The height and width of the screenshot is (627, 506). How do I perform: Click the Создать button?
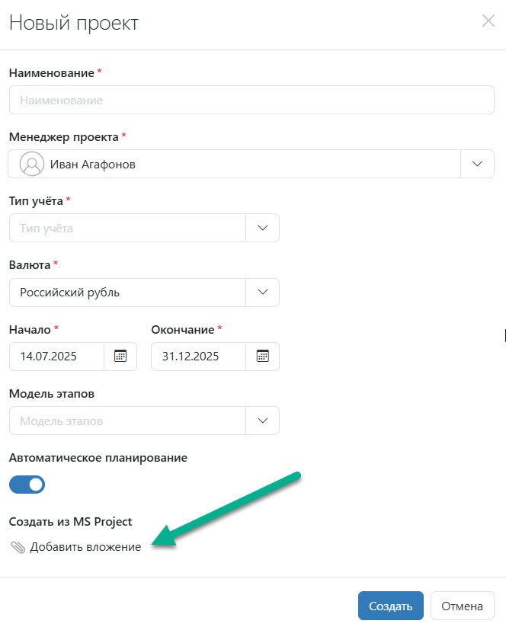(x=390, y=605)
